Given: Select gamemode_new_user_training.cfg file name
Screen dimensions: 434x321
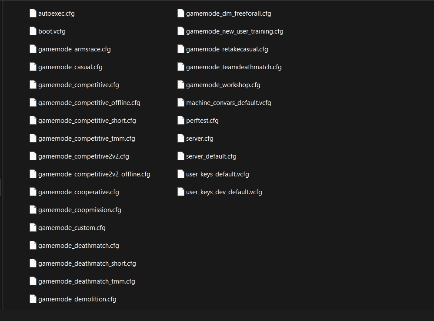Looking at the screenshot, I should pyautogui.click(x=234, y=31).
